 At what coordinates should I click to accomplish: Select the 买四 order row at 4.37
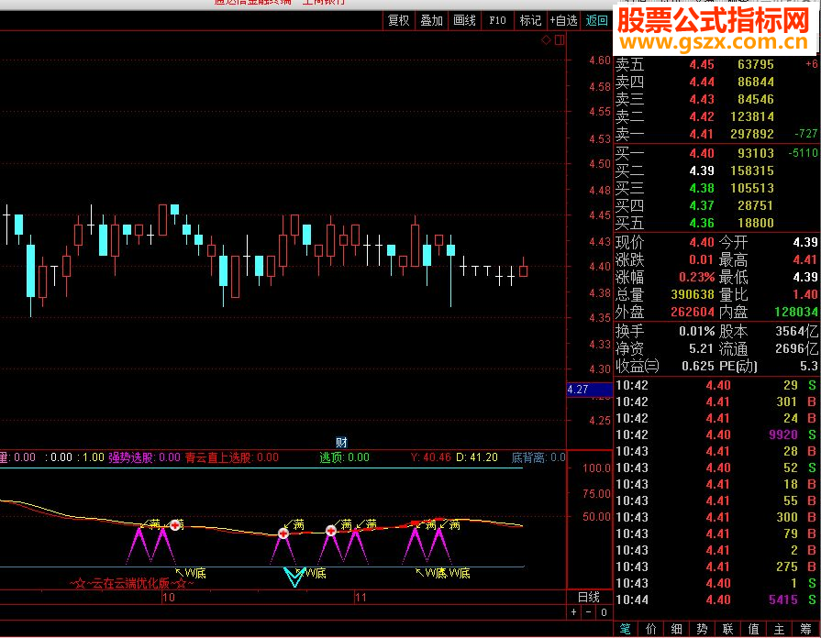(x=716, y=205)
